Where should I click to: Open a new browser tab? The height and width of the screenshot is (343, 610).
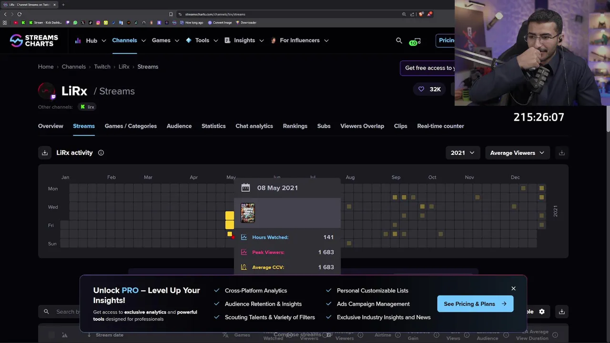63,5
